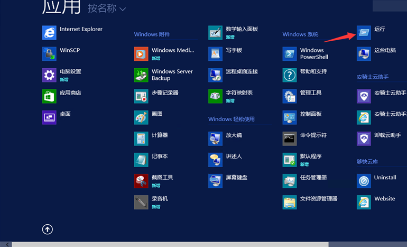Screen dimensions: 407x247
Task: Expand the 按名称 sort dropdown
Action: pos(107,9)
